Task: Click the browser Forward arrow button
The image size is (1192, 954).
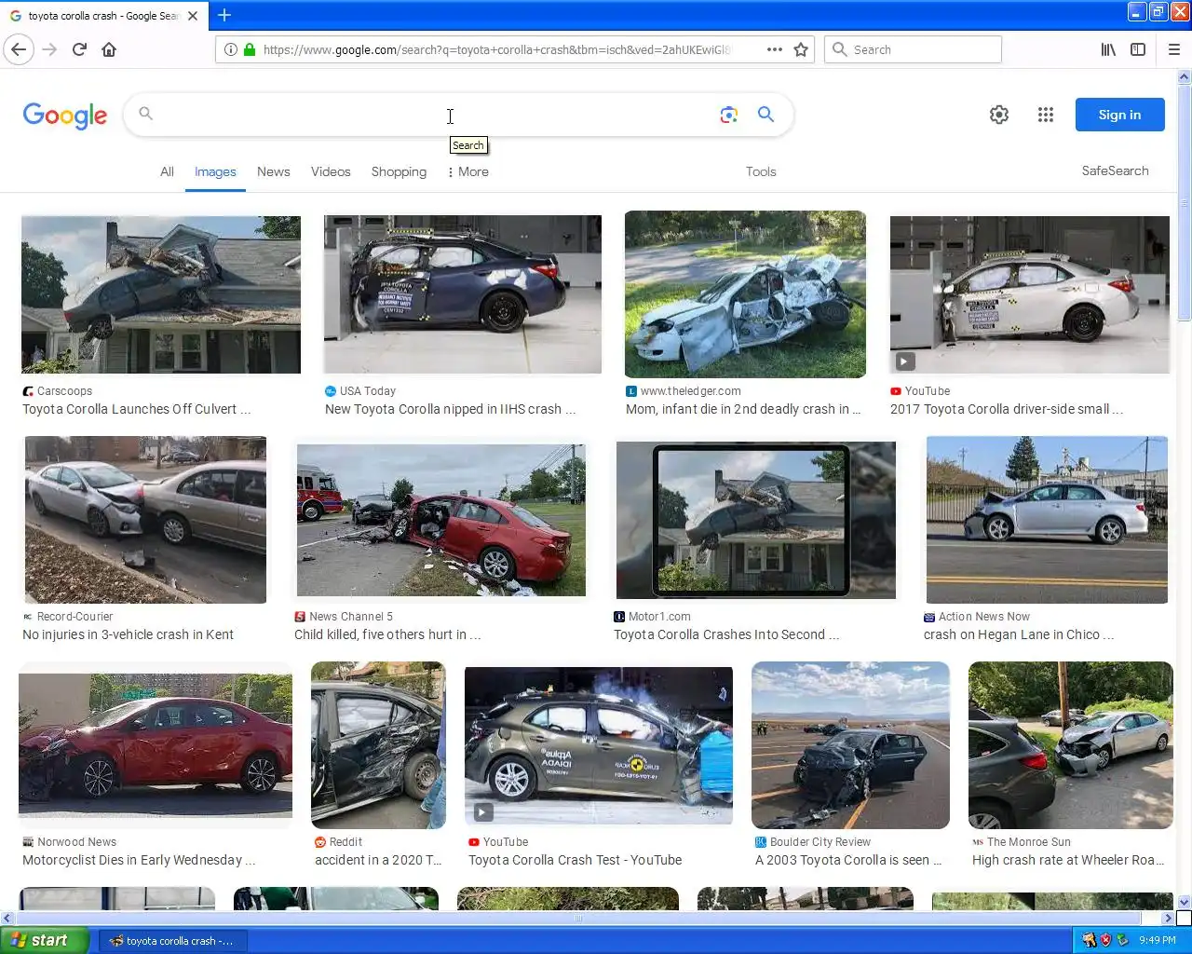Action: click(50, 49)
